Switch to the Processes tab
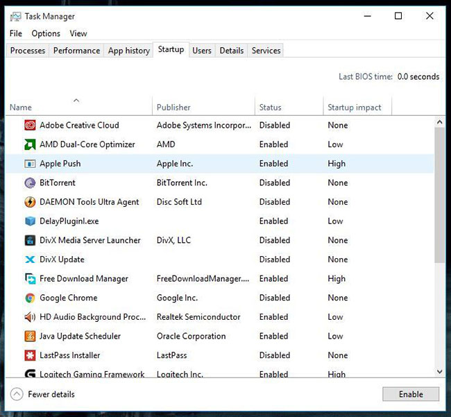The width and height of the screenshot is (451, 417). point(28,51)
